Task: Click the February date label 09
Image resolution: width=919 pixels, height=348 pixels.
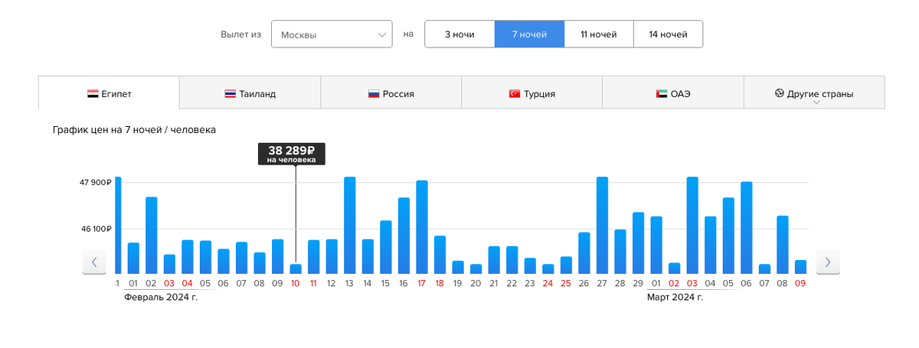Action: coord(277,283)
